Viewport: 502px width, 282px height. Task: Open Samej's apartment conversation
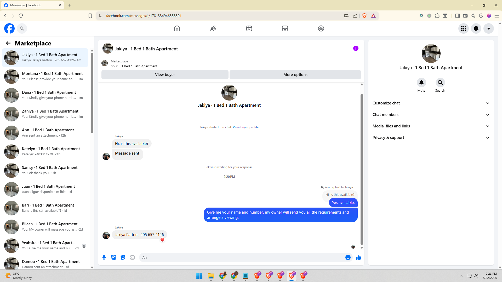[45, 170]
